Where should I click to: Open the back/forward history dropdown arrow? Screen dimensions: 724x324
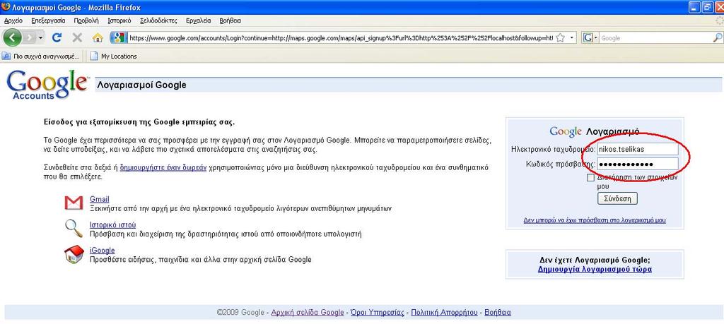point(40,38)
